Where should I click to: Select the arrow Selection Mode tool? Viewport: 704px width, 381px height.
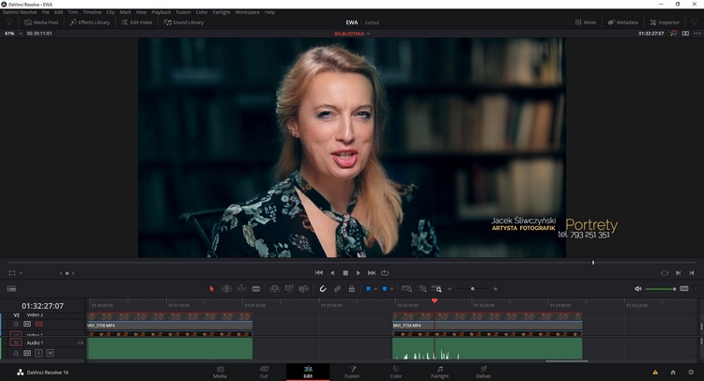click(212, 289)
